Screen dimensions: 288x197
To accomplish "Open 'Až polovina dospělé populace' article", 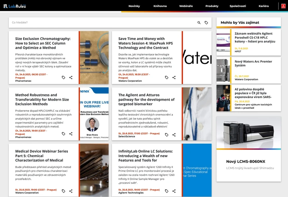I will [x=253, y=93].
